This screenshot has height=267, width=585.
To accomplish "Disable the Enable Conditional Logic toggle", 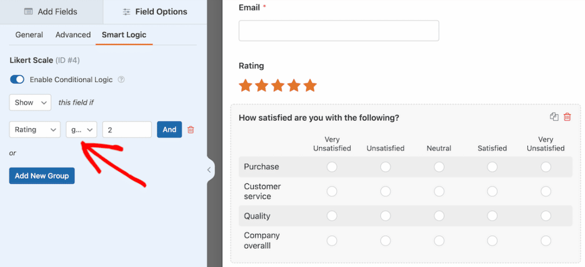I will pyautogui.click(x=17, y=80).
